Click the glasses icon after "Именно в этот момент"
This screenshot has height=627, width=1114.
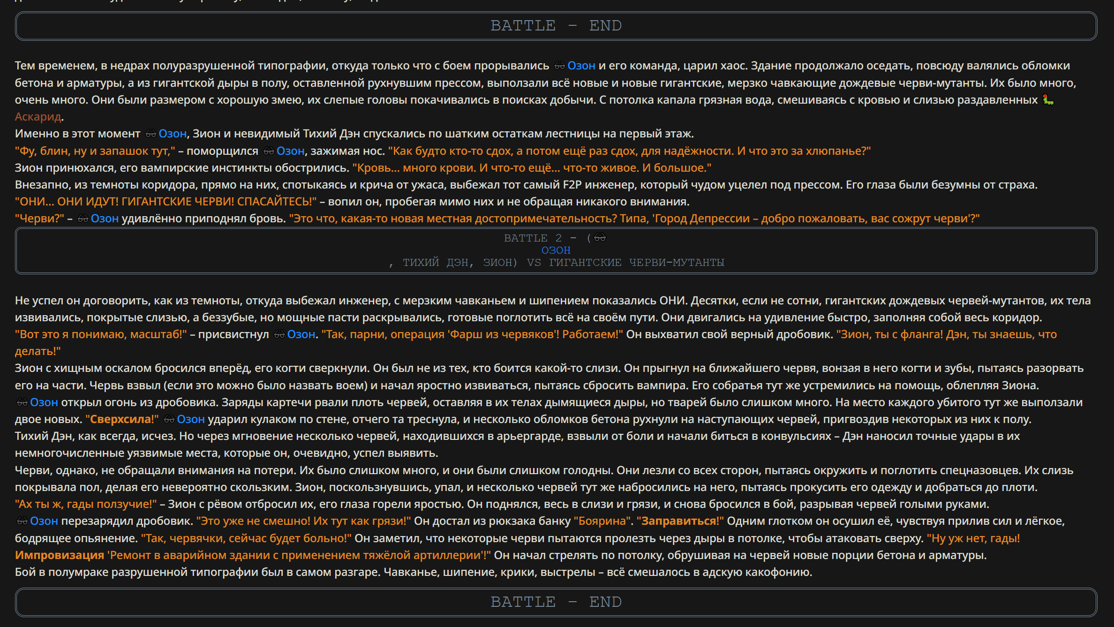pyautogui.click(x=151, y=134)
